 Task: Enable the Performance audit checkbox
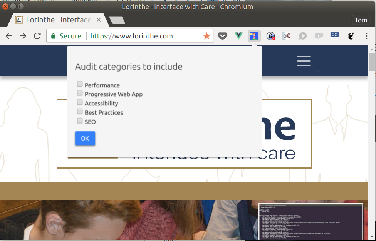(x=80, y=84)
